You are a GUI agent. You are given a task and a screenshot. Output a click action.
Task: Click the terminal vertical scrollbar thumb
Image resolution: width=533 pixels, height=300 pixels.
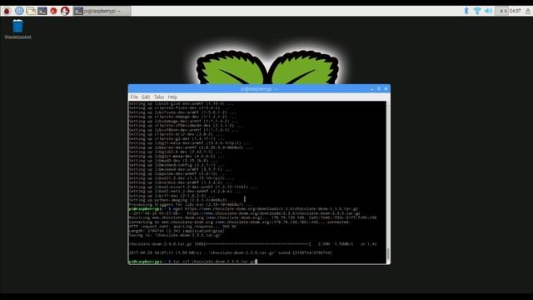pos(388,254)
